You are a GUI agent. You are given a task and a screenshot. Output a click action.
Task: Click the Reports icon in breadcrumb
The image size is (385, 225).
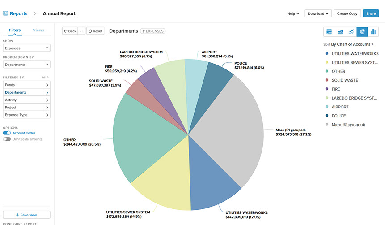pos(5,13)
